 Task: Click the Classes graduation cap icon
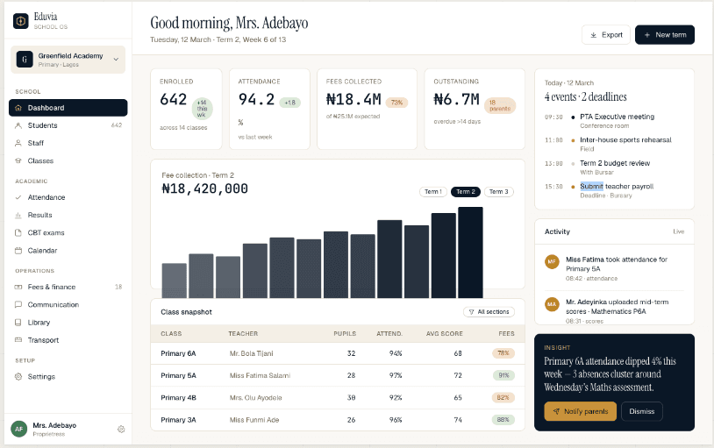18,160
